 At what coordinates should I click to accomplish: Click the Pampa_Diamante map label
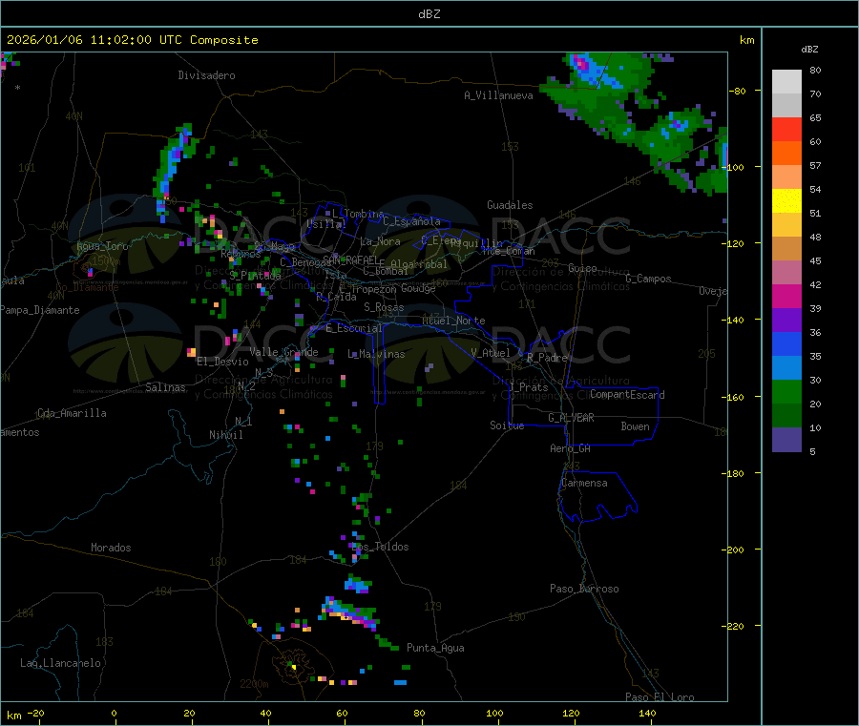40,310
